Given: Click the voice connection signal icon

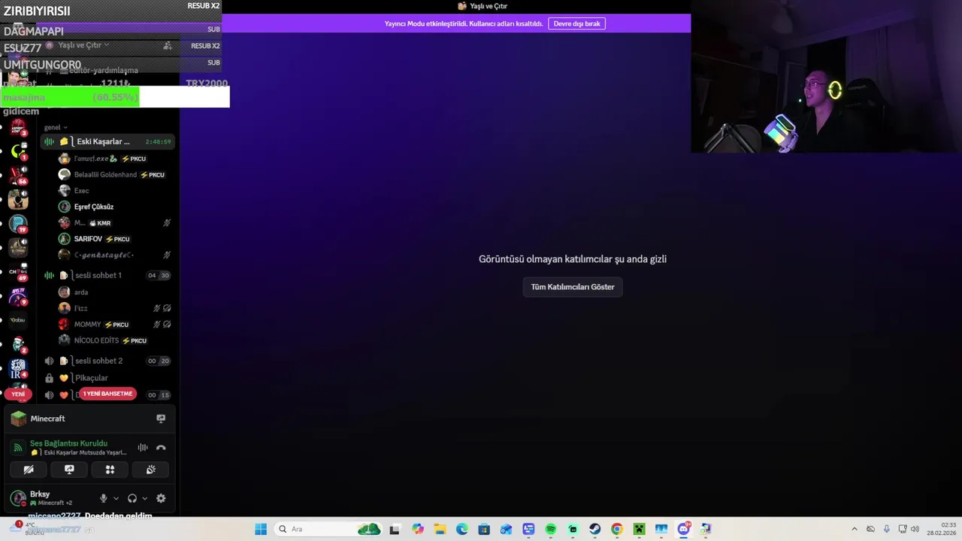Looking at the screenshot, I should point(18,448).
